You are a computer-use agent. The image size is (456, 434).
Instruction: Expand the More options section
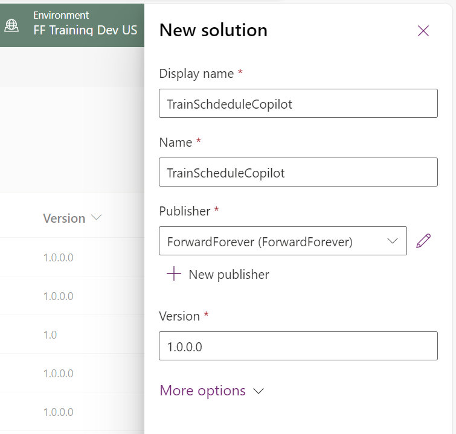click(x=203, y=391)
